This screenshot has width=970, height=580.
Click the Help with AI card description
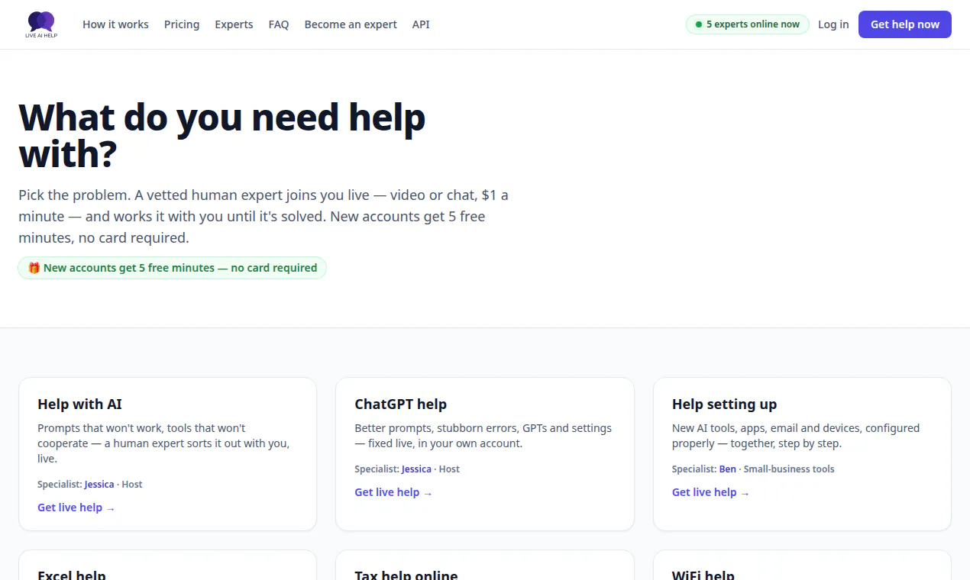[163, 443]
